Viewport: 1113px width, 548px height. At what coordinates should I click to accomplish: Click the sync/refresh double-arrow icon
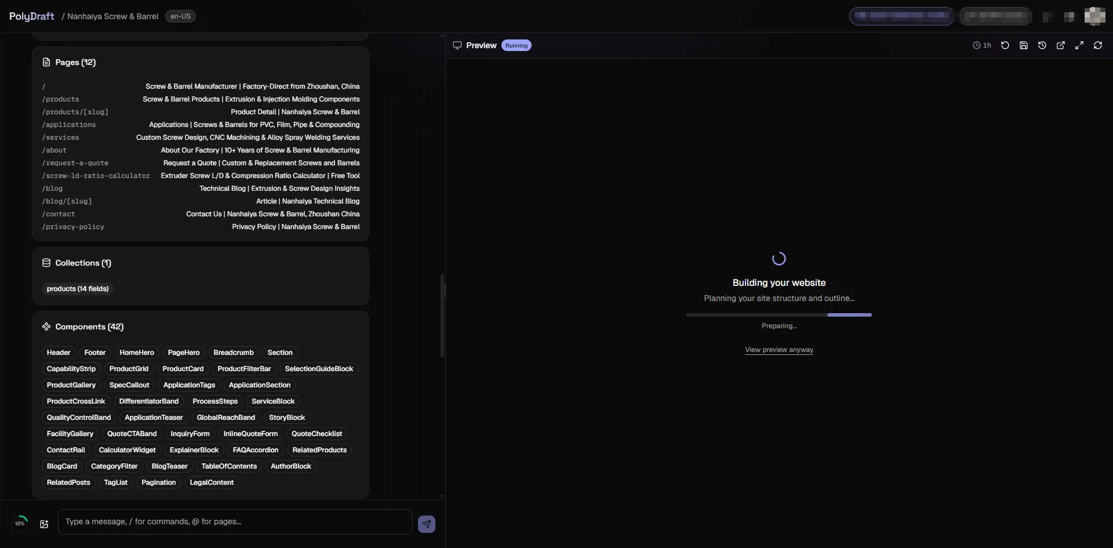point(1098,45)
